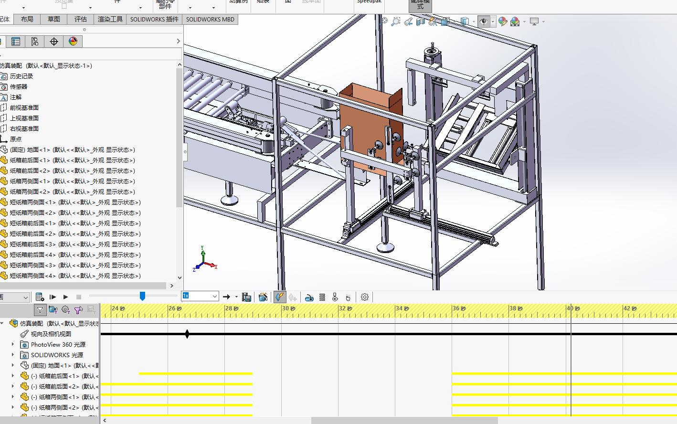Open the playback speed 1x dropdown
This screenshot has width=677, height=424.
[214, 296]
